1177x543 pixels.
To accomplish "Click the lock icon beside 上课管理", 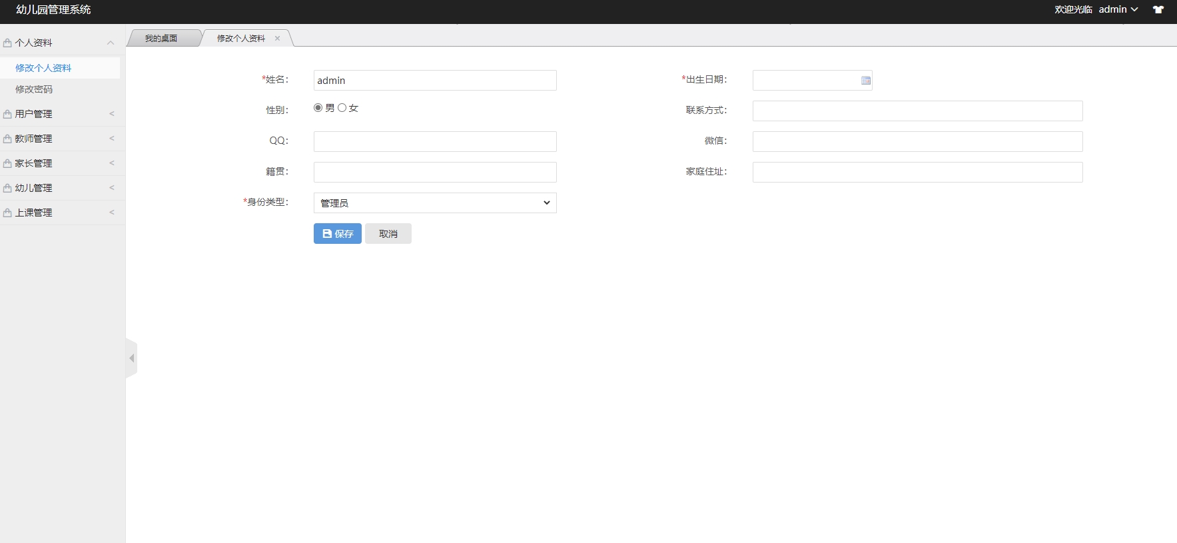I will (7, 213).
